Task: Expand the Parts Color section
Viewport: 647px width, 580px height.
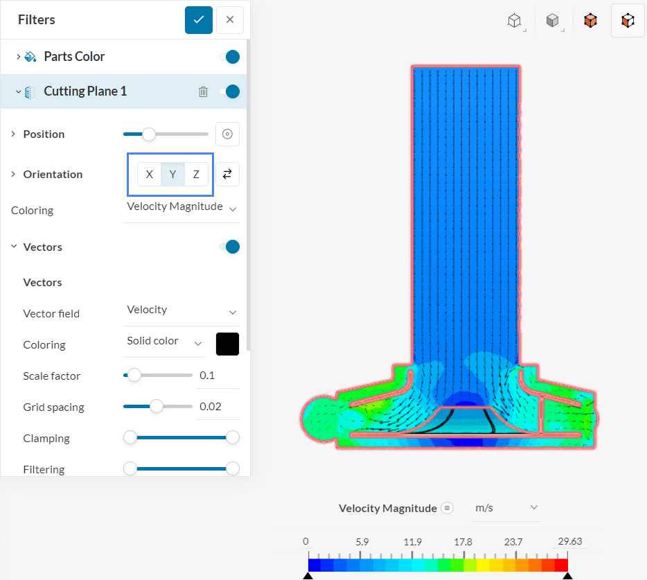Action: pos(18,57)
